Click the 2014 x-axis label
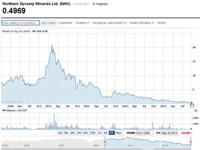The width and height of the screenshot is (200, 150). (x=163, y=106)
